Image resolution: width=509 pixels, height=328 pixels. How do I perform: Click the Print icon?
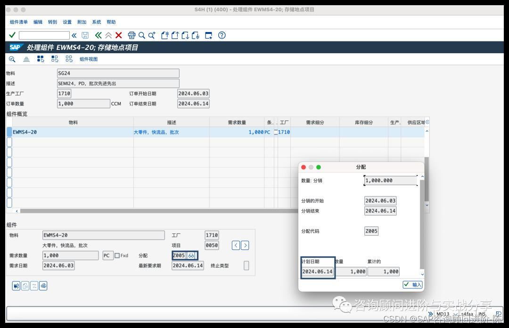131,35
